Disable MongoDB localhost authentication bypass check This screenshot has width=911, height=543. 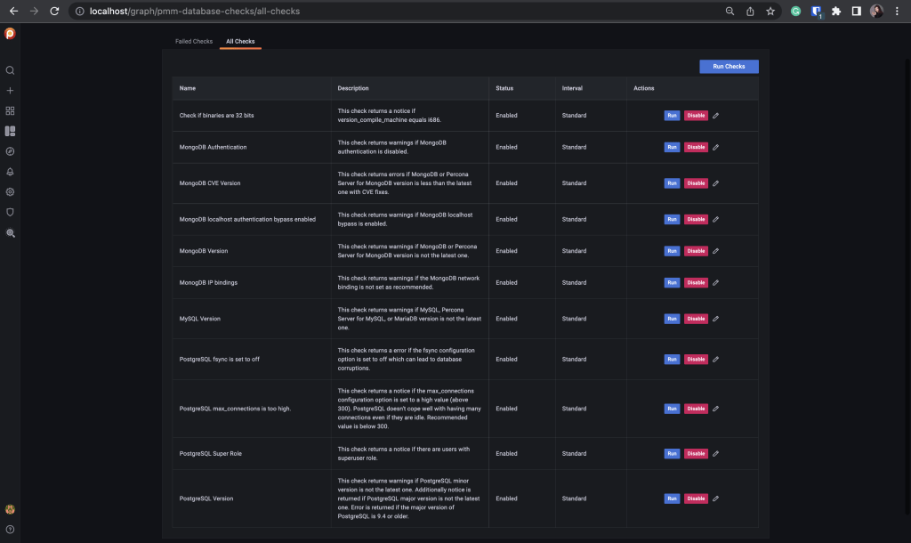(696, 219)
